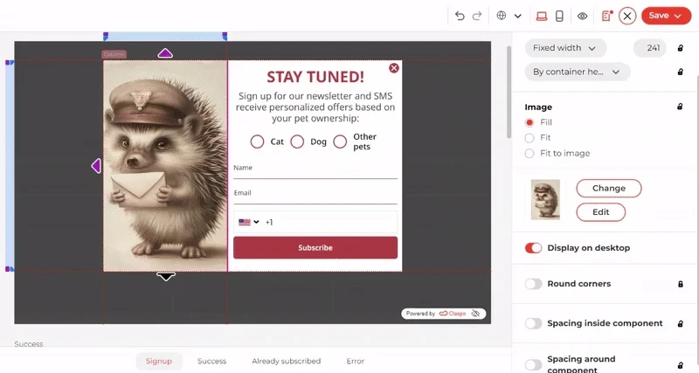Click the lock beside Spacing inside component
This screenshot has width=699, height=373.
click(x=681, y=323)
